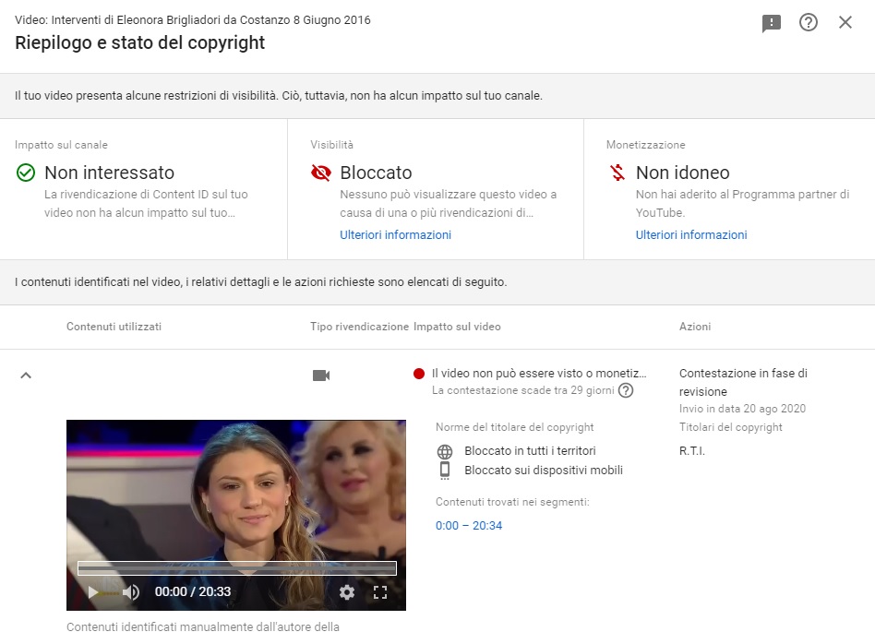Click the crossed-out dollar monetization icon

coord(616,173)
